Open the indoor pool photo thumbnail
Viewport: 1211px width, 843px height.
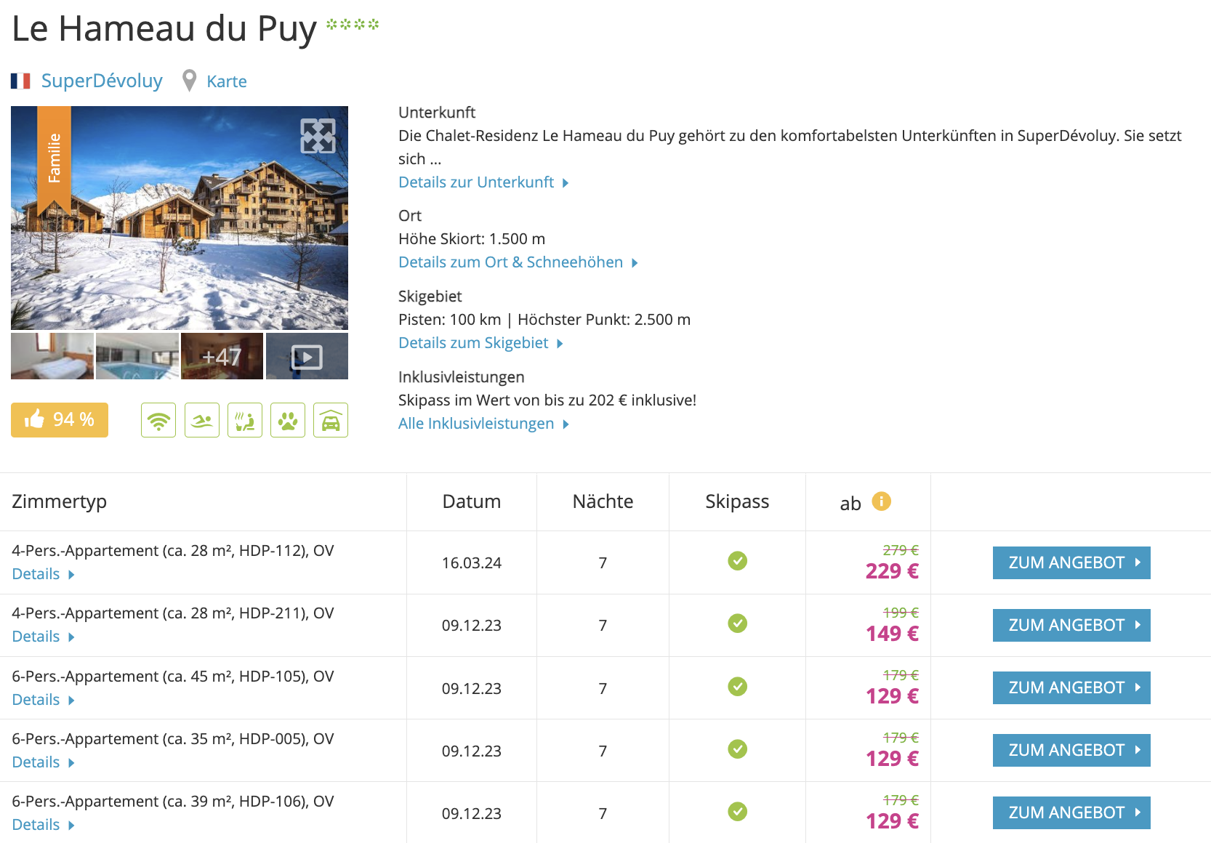(x=137, y=356)
